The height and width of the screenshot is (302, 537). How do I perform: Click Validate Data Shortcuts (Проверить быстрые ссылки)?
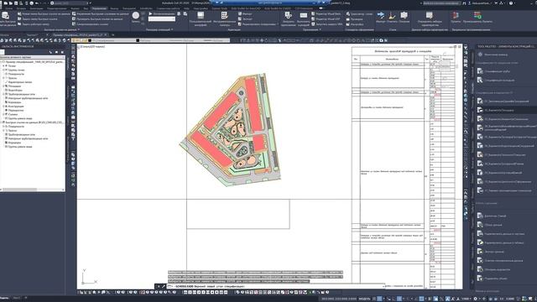tap(97, 19)
